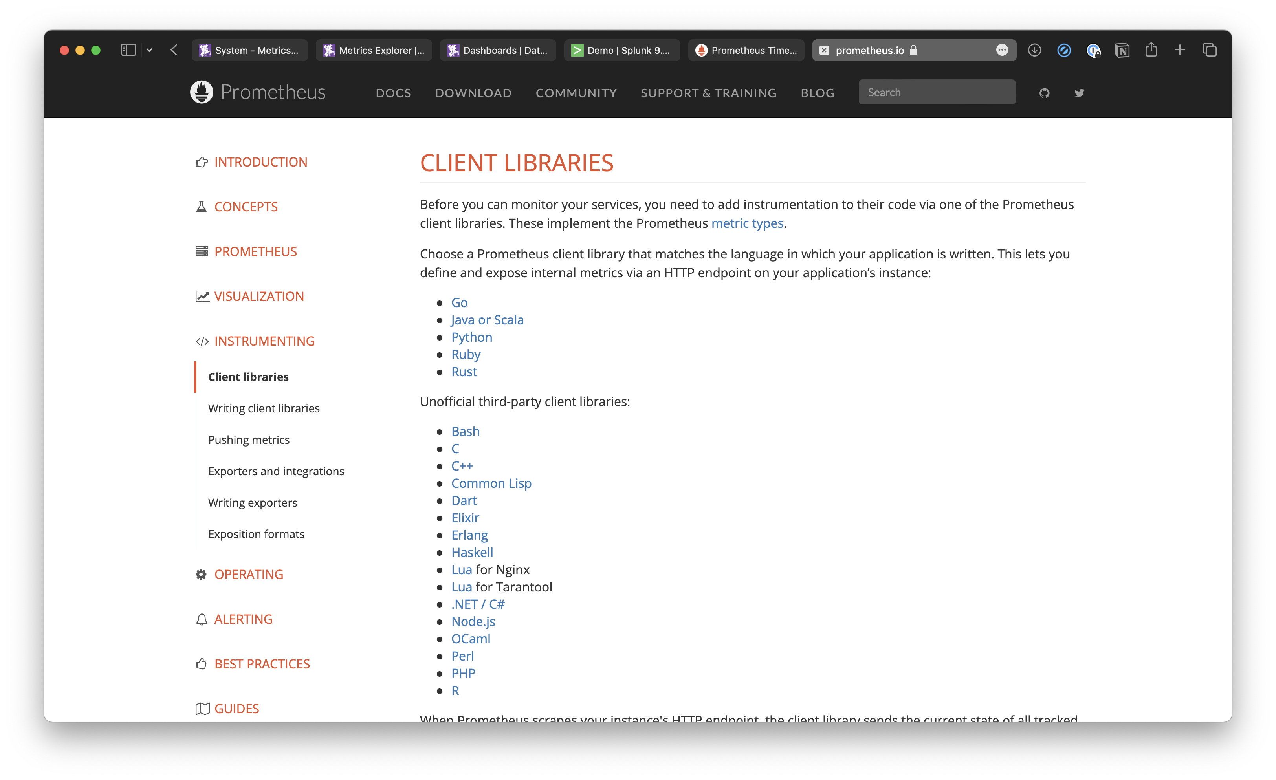Viewport: 1276px width, 780px height.
Task: Open the Node.js library link
Action: point(473,622)
